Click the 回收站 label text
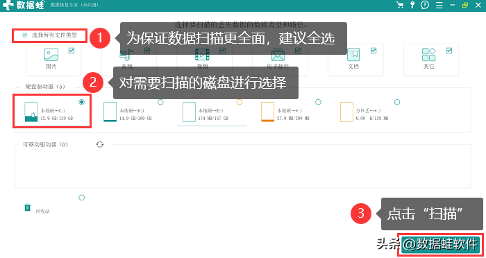The height and width of the screenshot is (258, 486). click(42, 212)
